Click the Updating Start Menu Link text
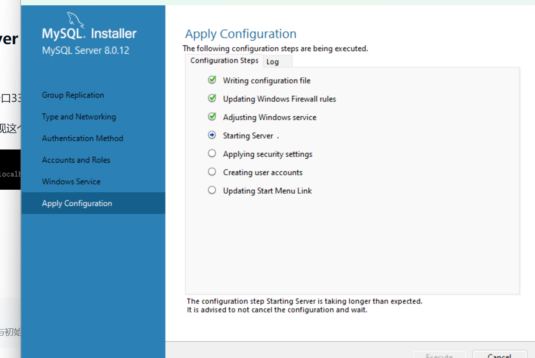 tap(267, 191)
